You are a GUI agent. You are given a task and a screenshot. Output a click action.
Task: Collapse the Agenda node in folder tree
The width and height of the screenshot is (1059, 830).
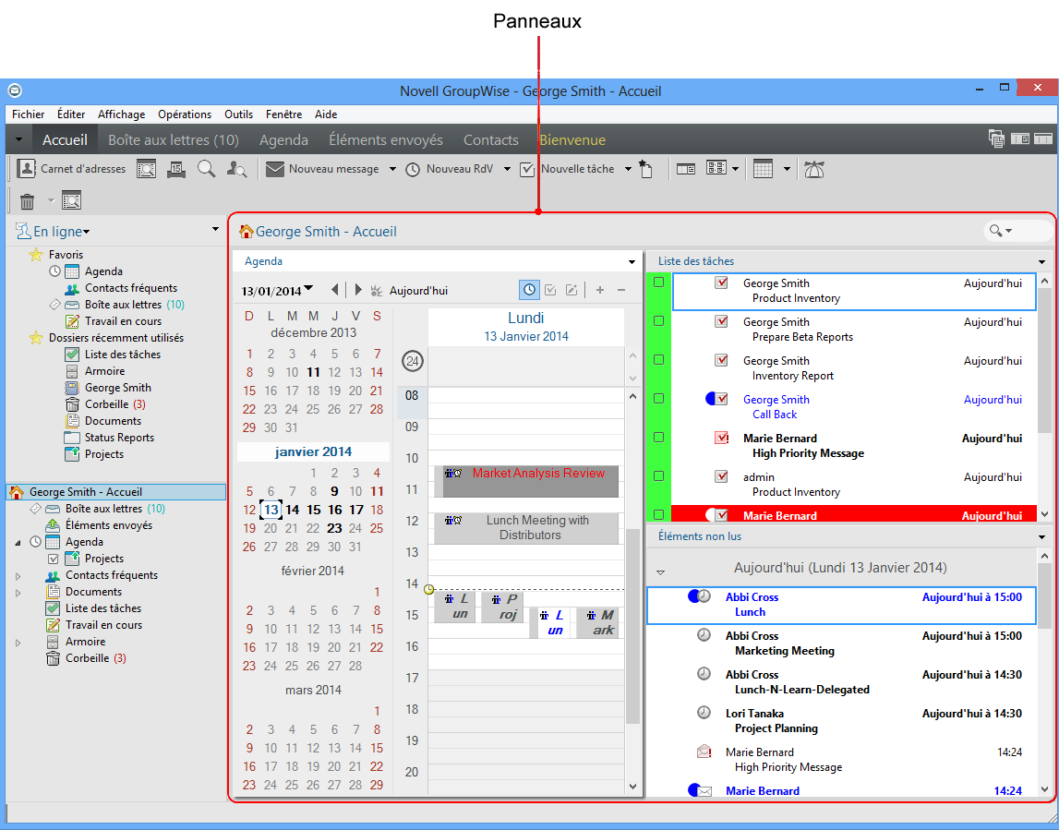(18, 542)
